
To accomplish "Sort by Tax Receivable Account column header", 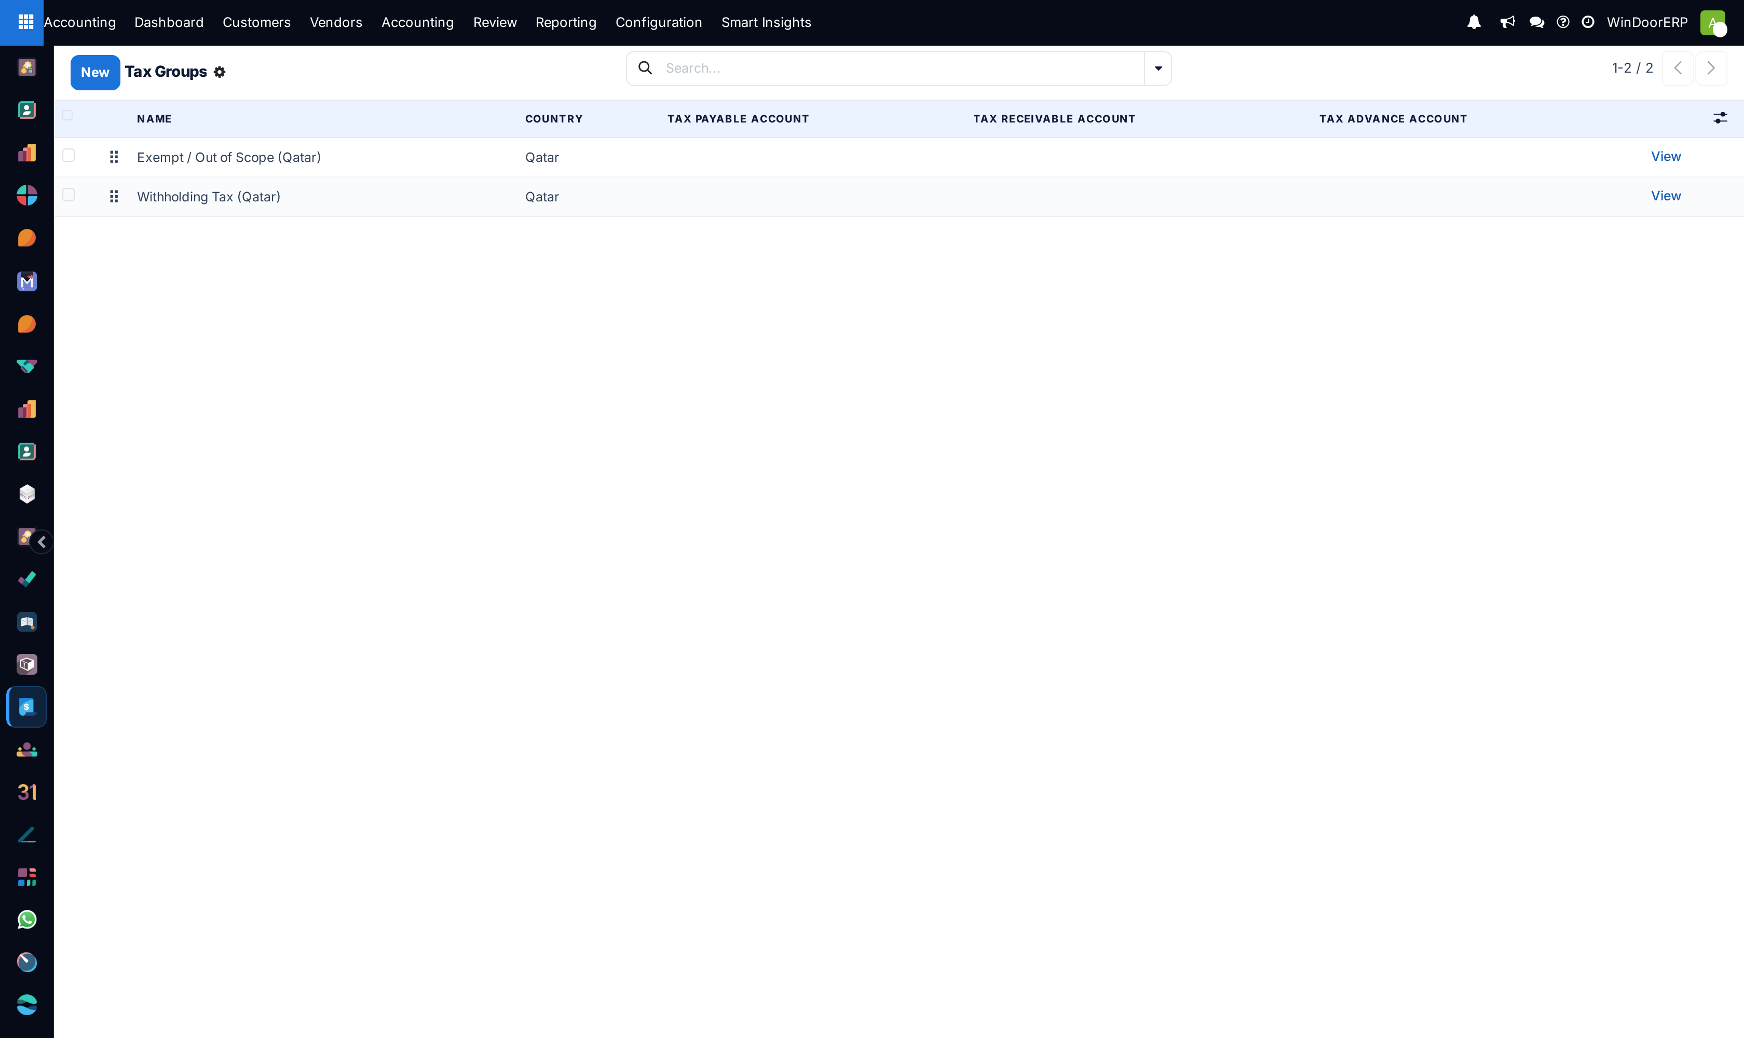I will (x=1054, y=119).
